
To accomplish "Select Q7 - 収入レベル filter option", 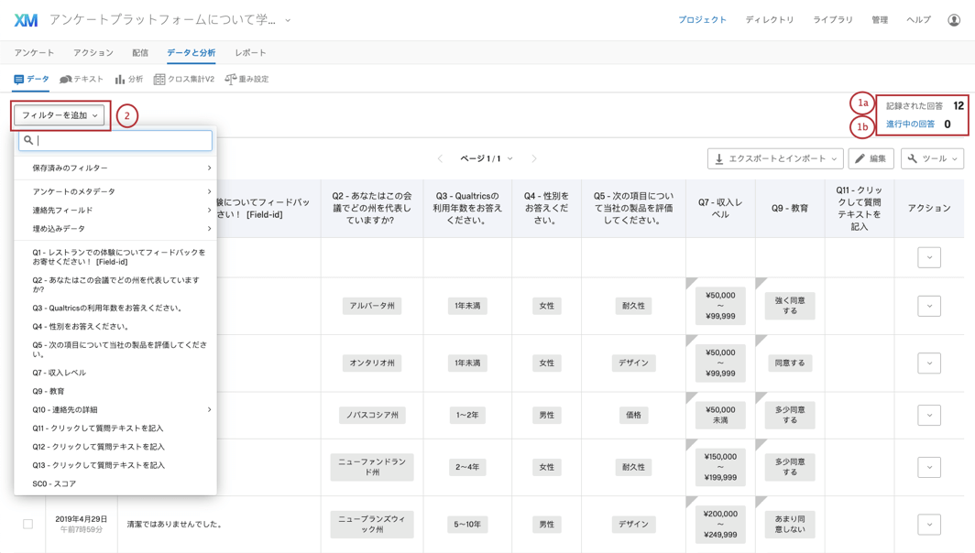I will click(x=115, y=373).
